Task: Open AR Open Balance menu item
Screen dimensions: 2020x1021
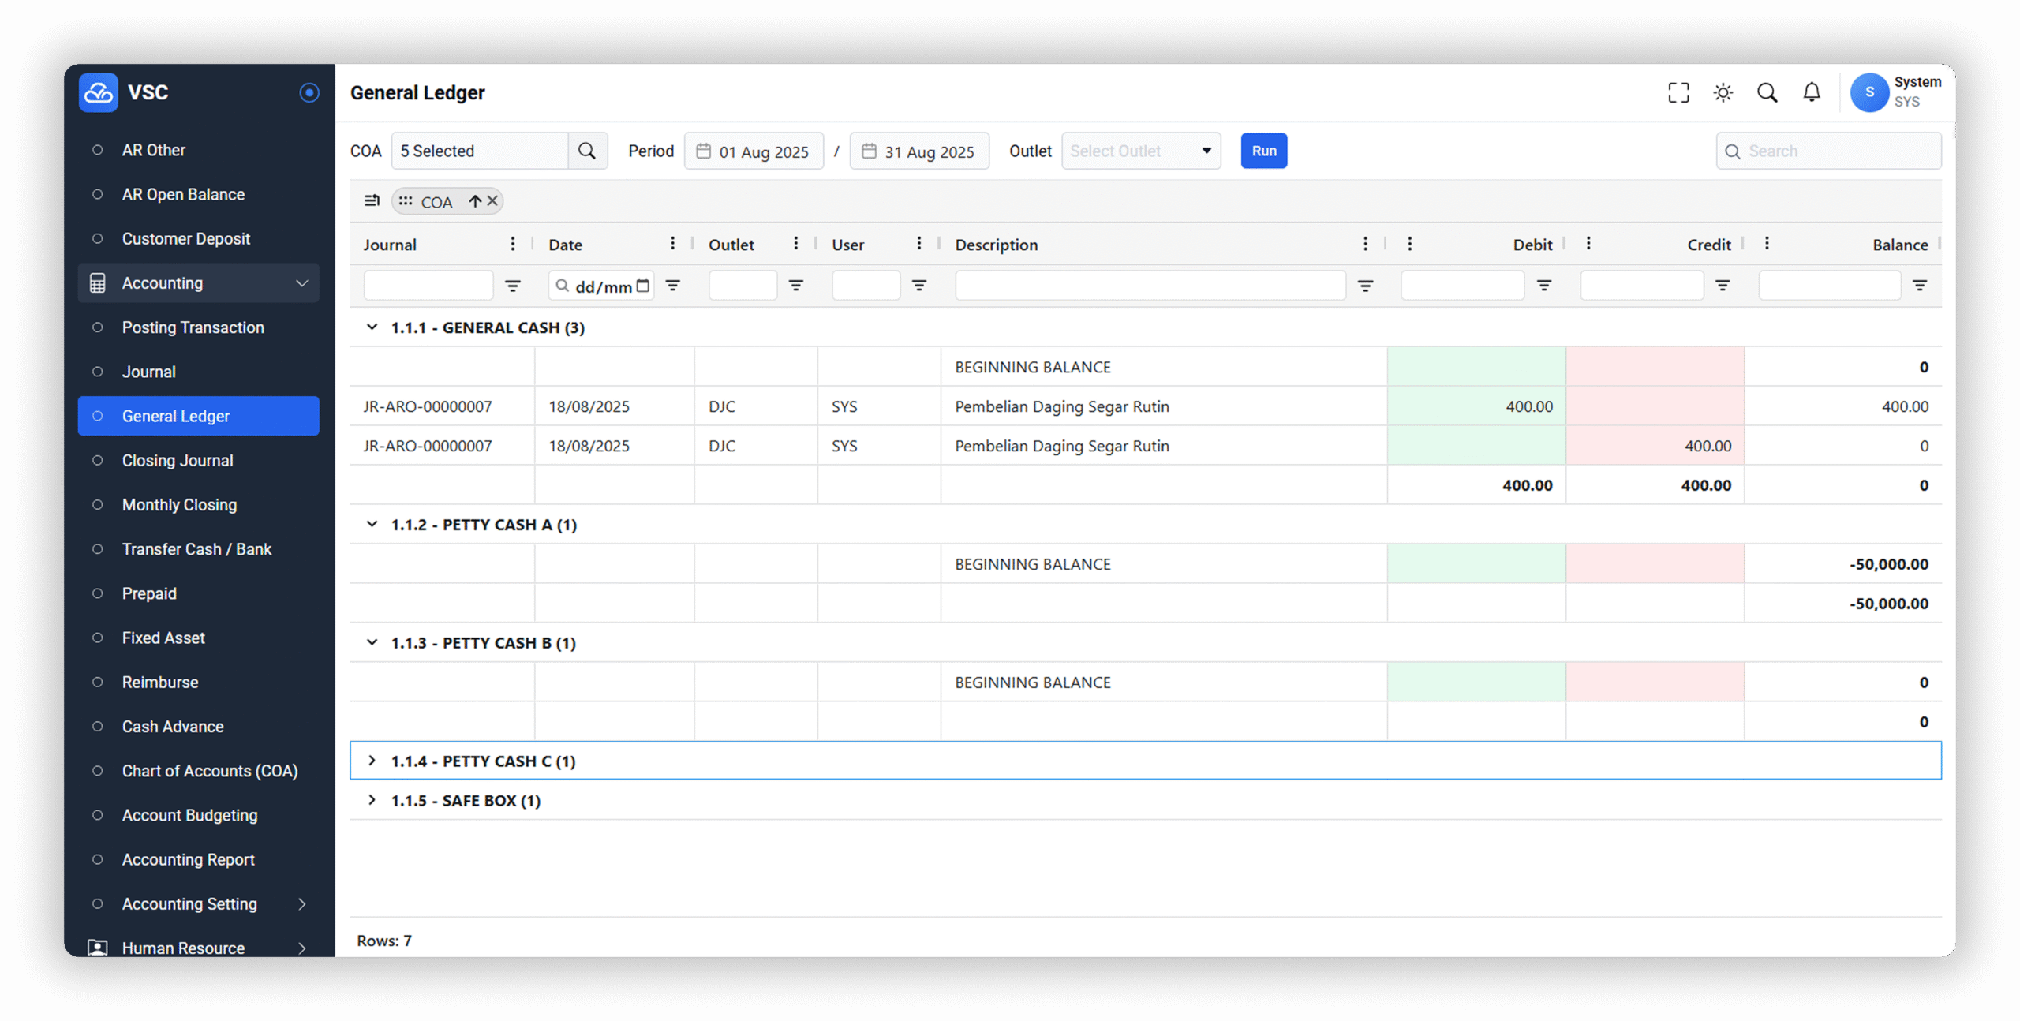Action: (x=199, y=194)
